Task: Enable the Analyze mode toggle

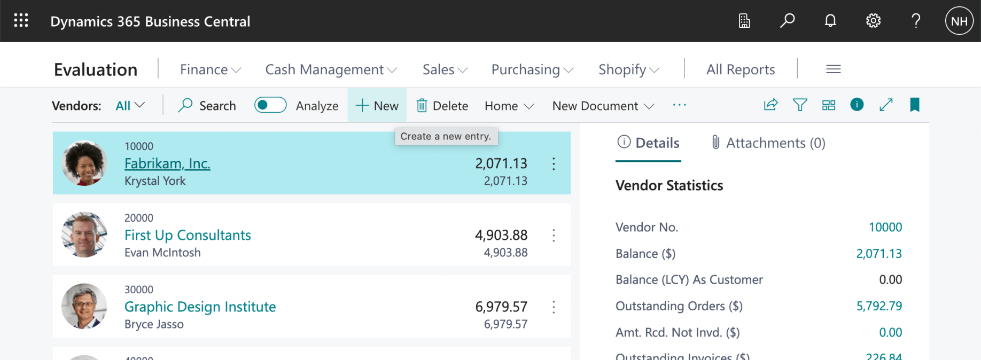Action: click(x=270, y=105)
